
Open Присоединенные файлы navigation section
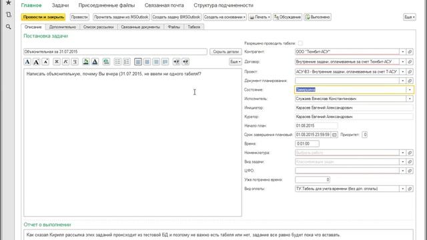[x=107, y=5]
